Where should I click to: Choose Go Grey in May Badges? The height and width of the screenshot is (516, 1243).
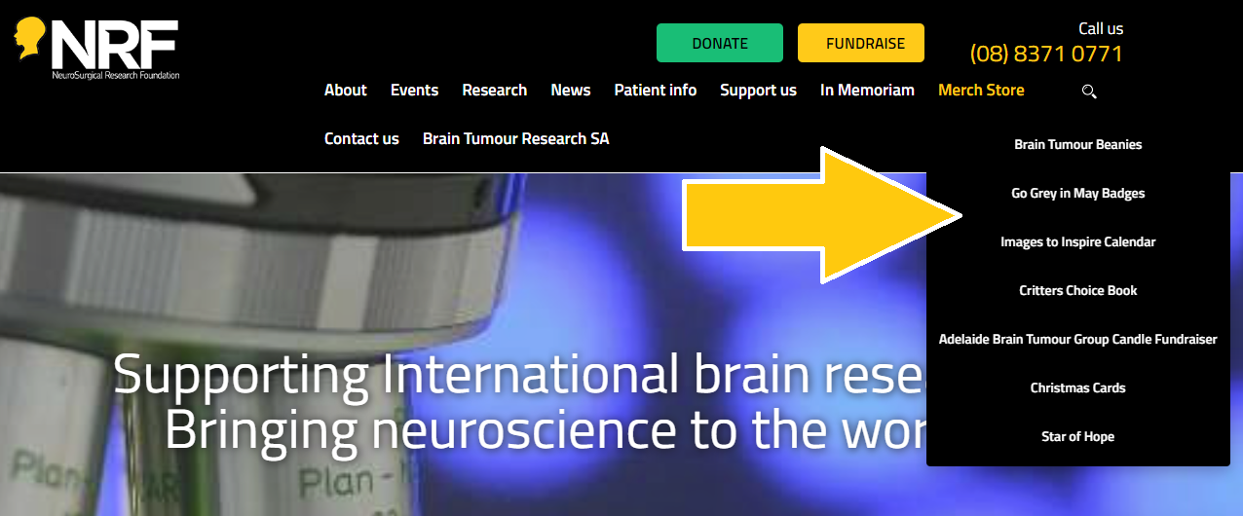click(1077, 193)
